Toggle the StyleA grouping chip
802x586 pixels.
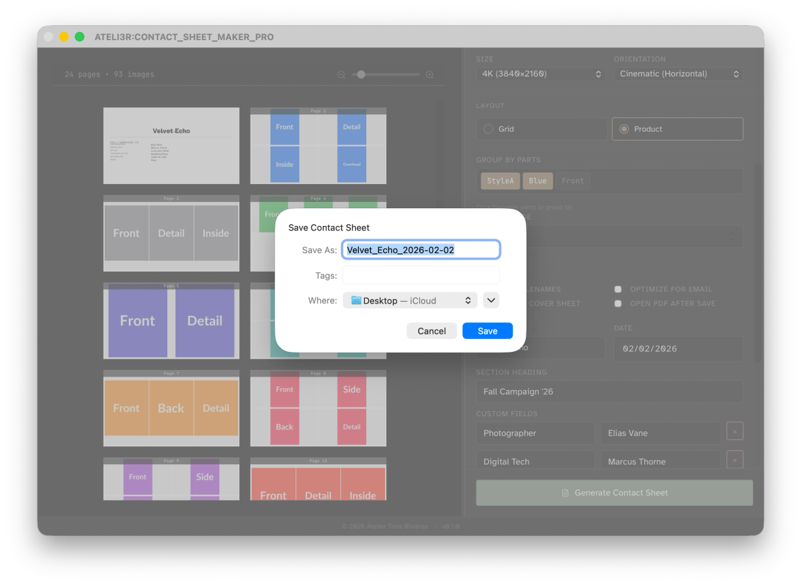[x=500, y=181]
